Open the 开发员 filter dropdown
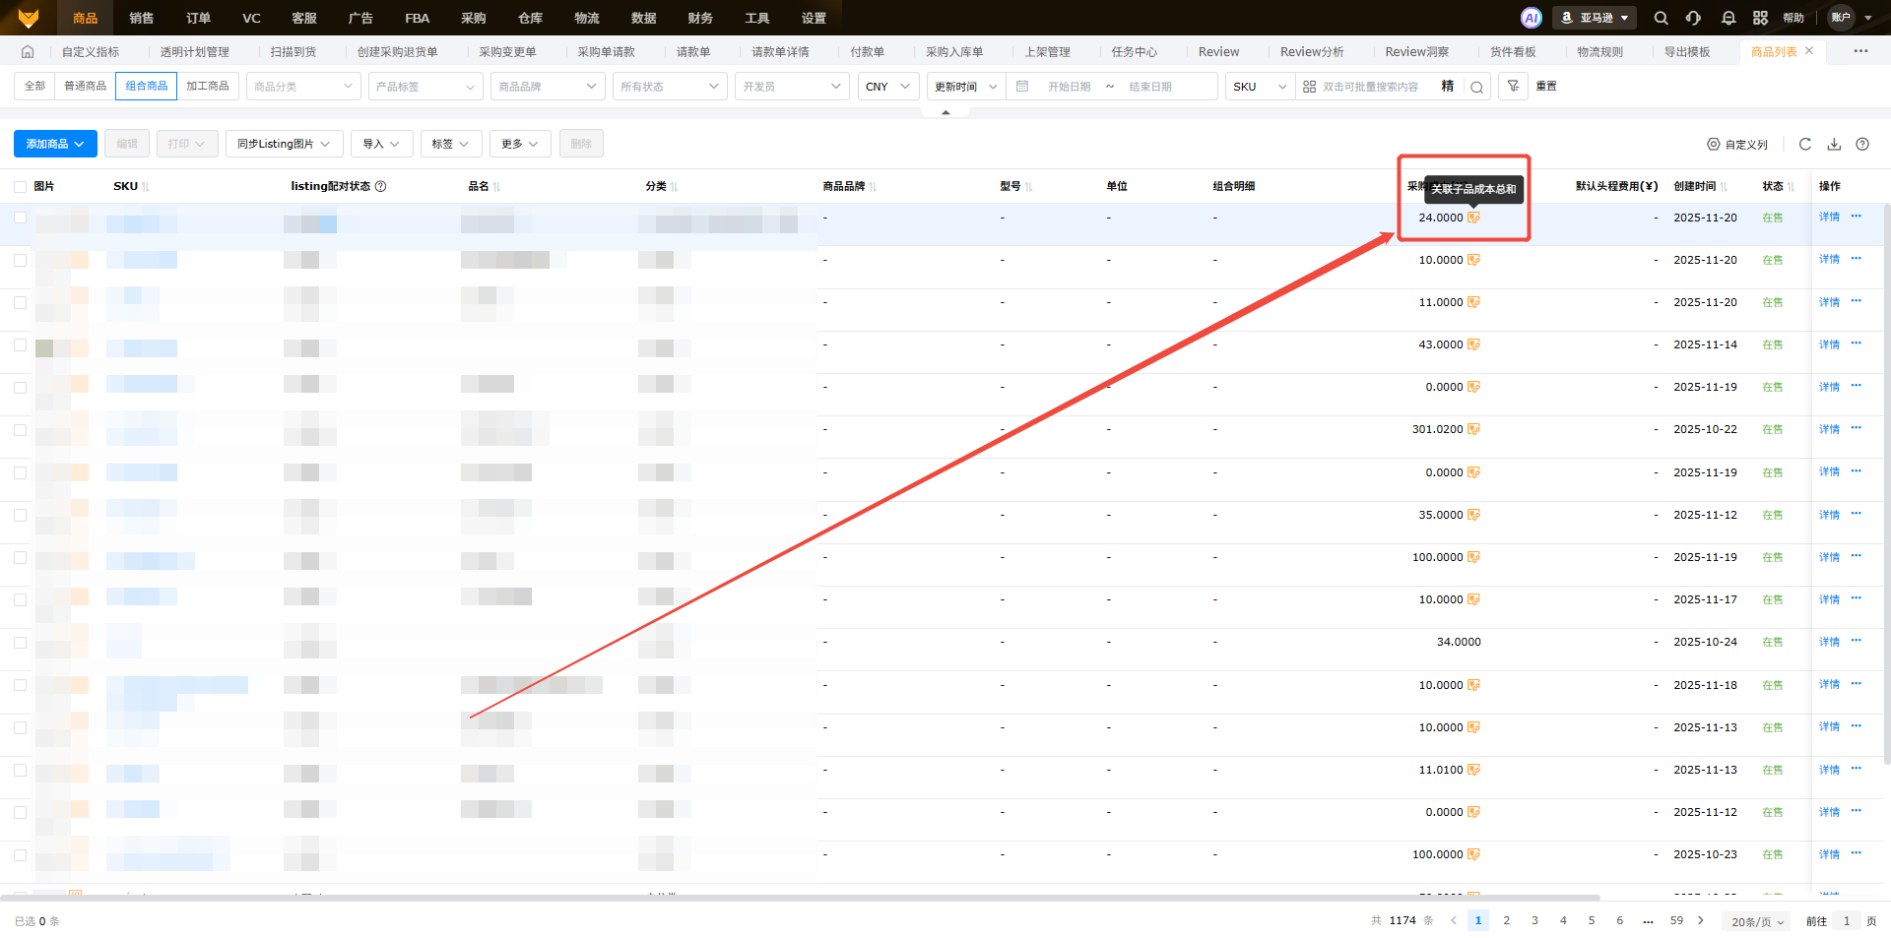1891x938 pixels. click(792, 87)
